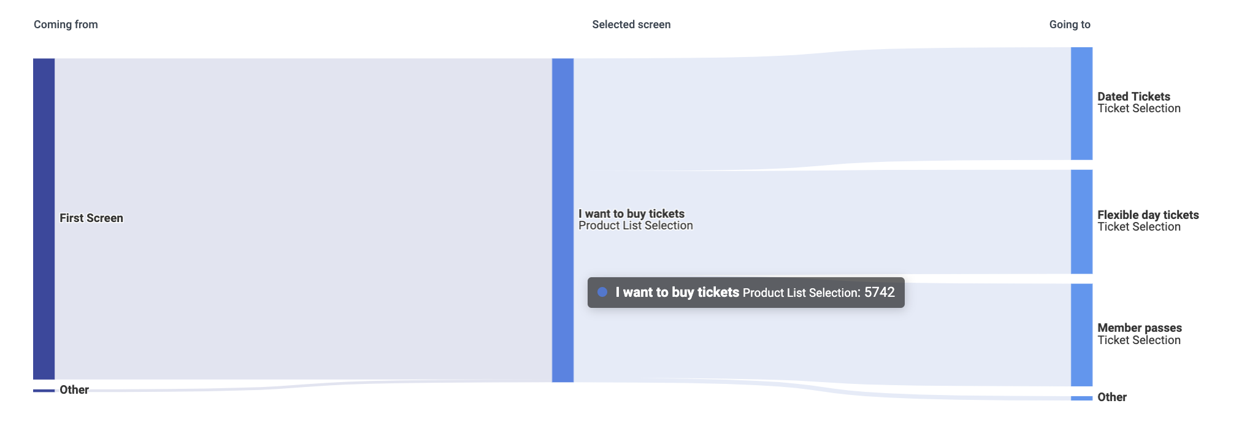Click the small Other source node bar
The width and height of the screenshot is (1255, 433).
44,391
